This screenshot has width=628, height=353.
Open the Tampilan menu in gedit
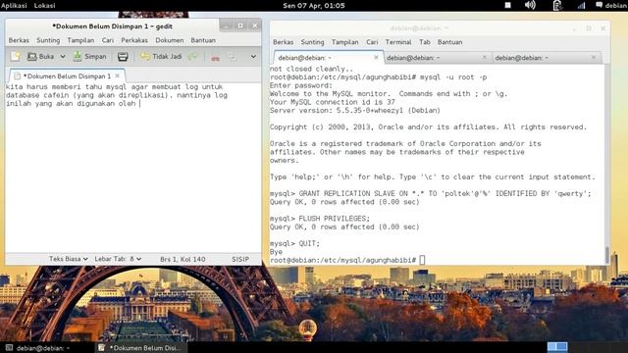80,40
